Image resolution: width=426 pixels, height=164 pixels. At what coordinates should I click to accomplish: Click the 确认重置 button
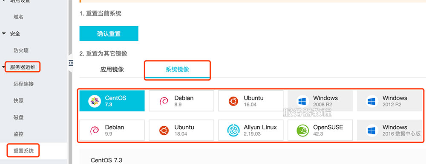(109, 33)
